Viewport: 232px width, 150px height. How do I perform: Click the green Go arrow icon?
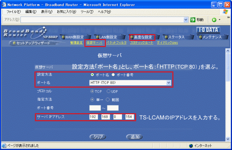click(193, 20)
